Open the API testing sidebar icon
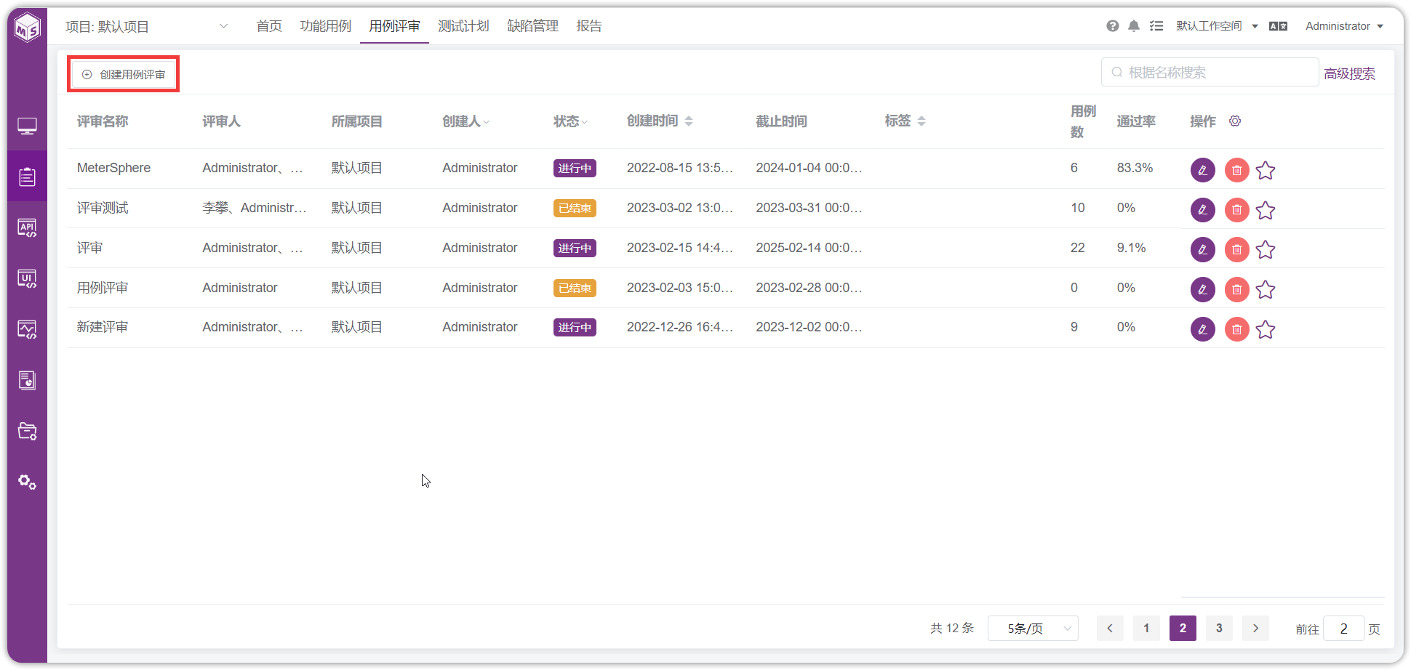 click(x=27, y=227)
